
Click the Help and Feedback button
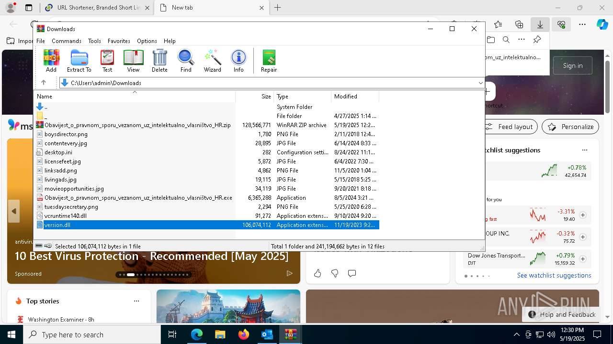(562, 314)
